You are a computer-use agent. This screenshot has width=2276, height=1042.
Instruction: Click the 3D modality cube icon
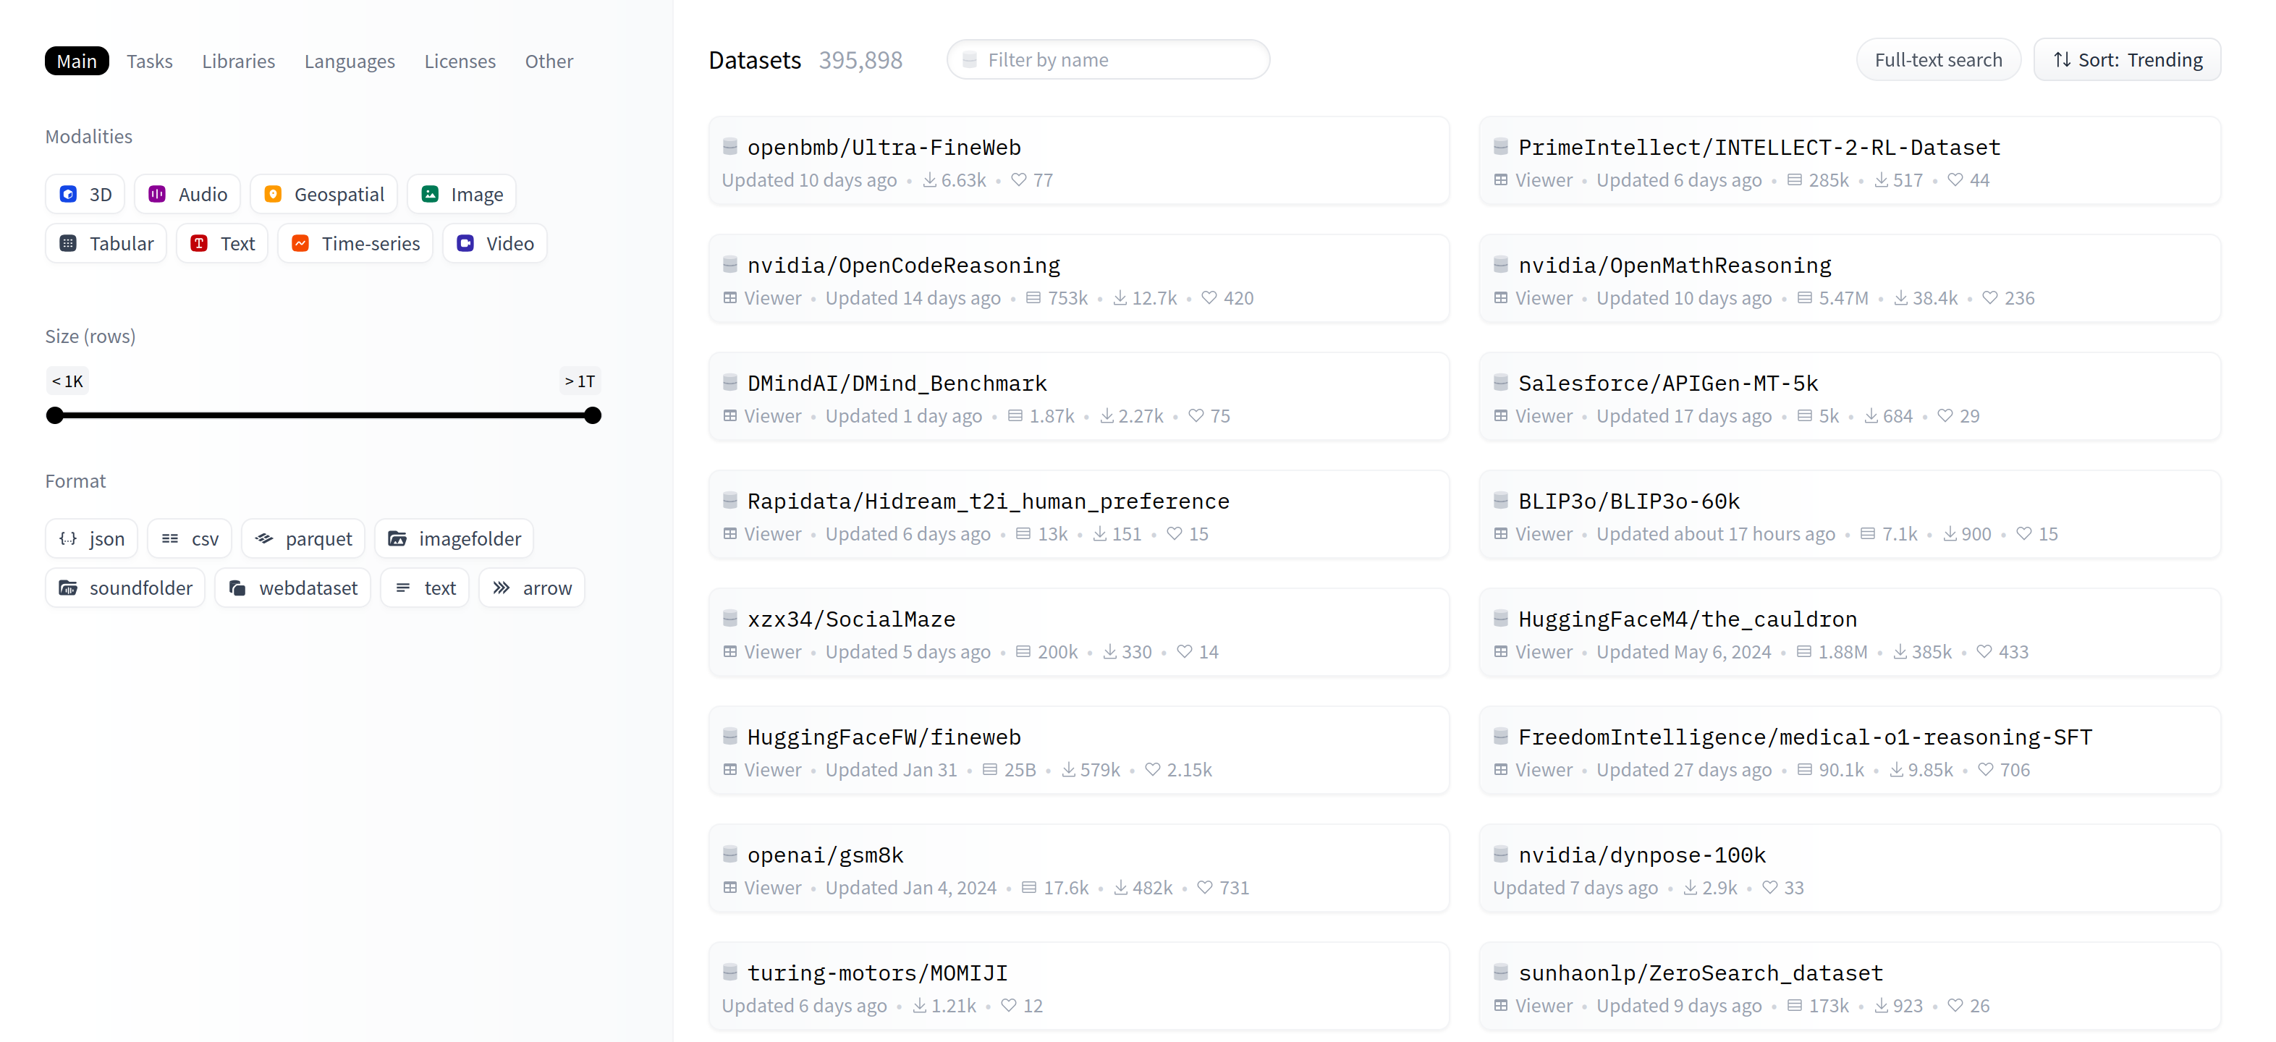pyautogui.click(x=68, y=195)
